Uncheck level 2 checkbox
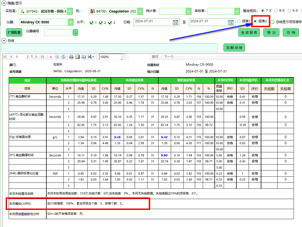 pos(101,23)
